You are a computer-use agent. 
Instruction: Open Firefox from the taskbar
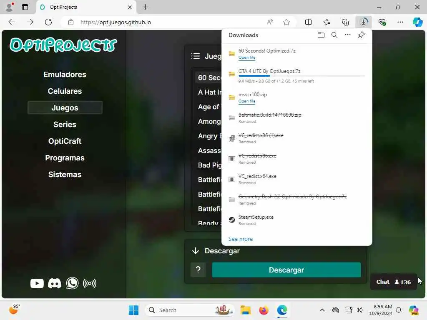(x=264, y=310)
